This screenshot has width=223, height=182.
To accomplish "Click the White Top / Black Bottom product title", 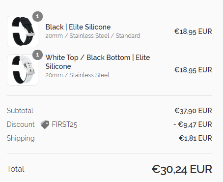I will [98, 62].
